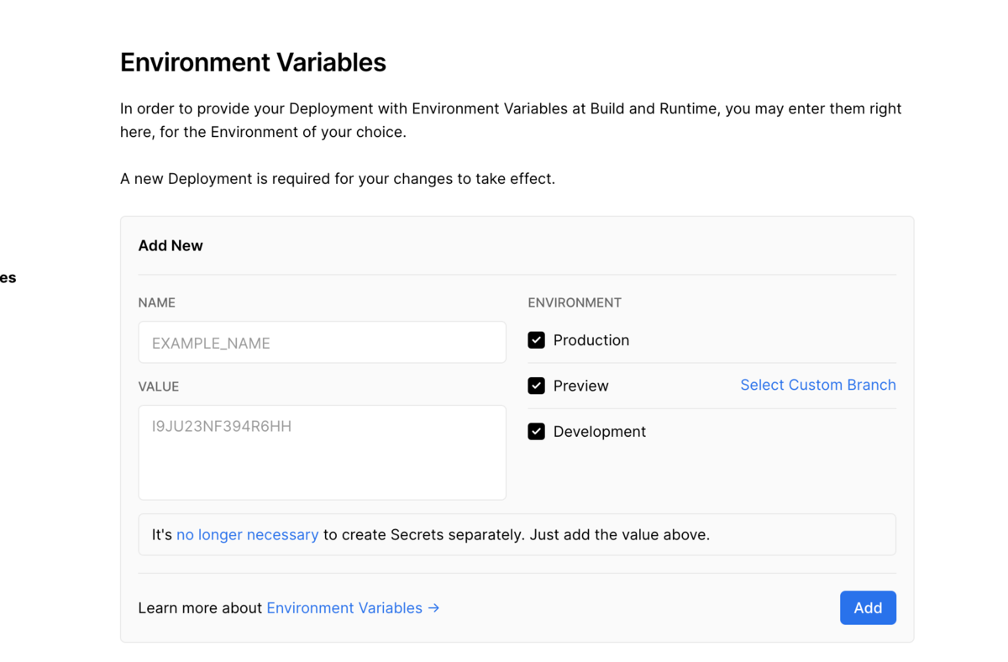Click the Environment Variables page heading
1008x662 pixels.
253,62
